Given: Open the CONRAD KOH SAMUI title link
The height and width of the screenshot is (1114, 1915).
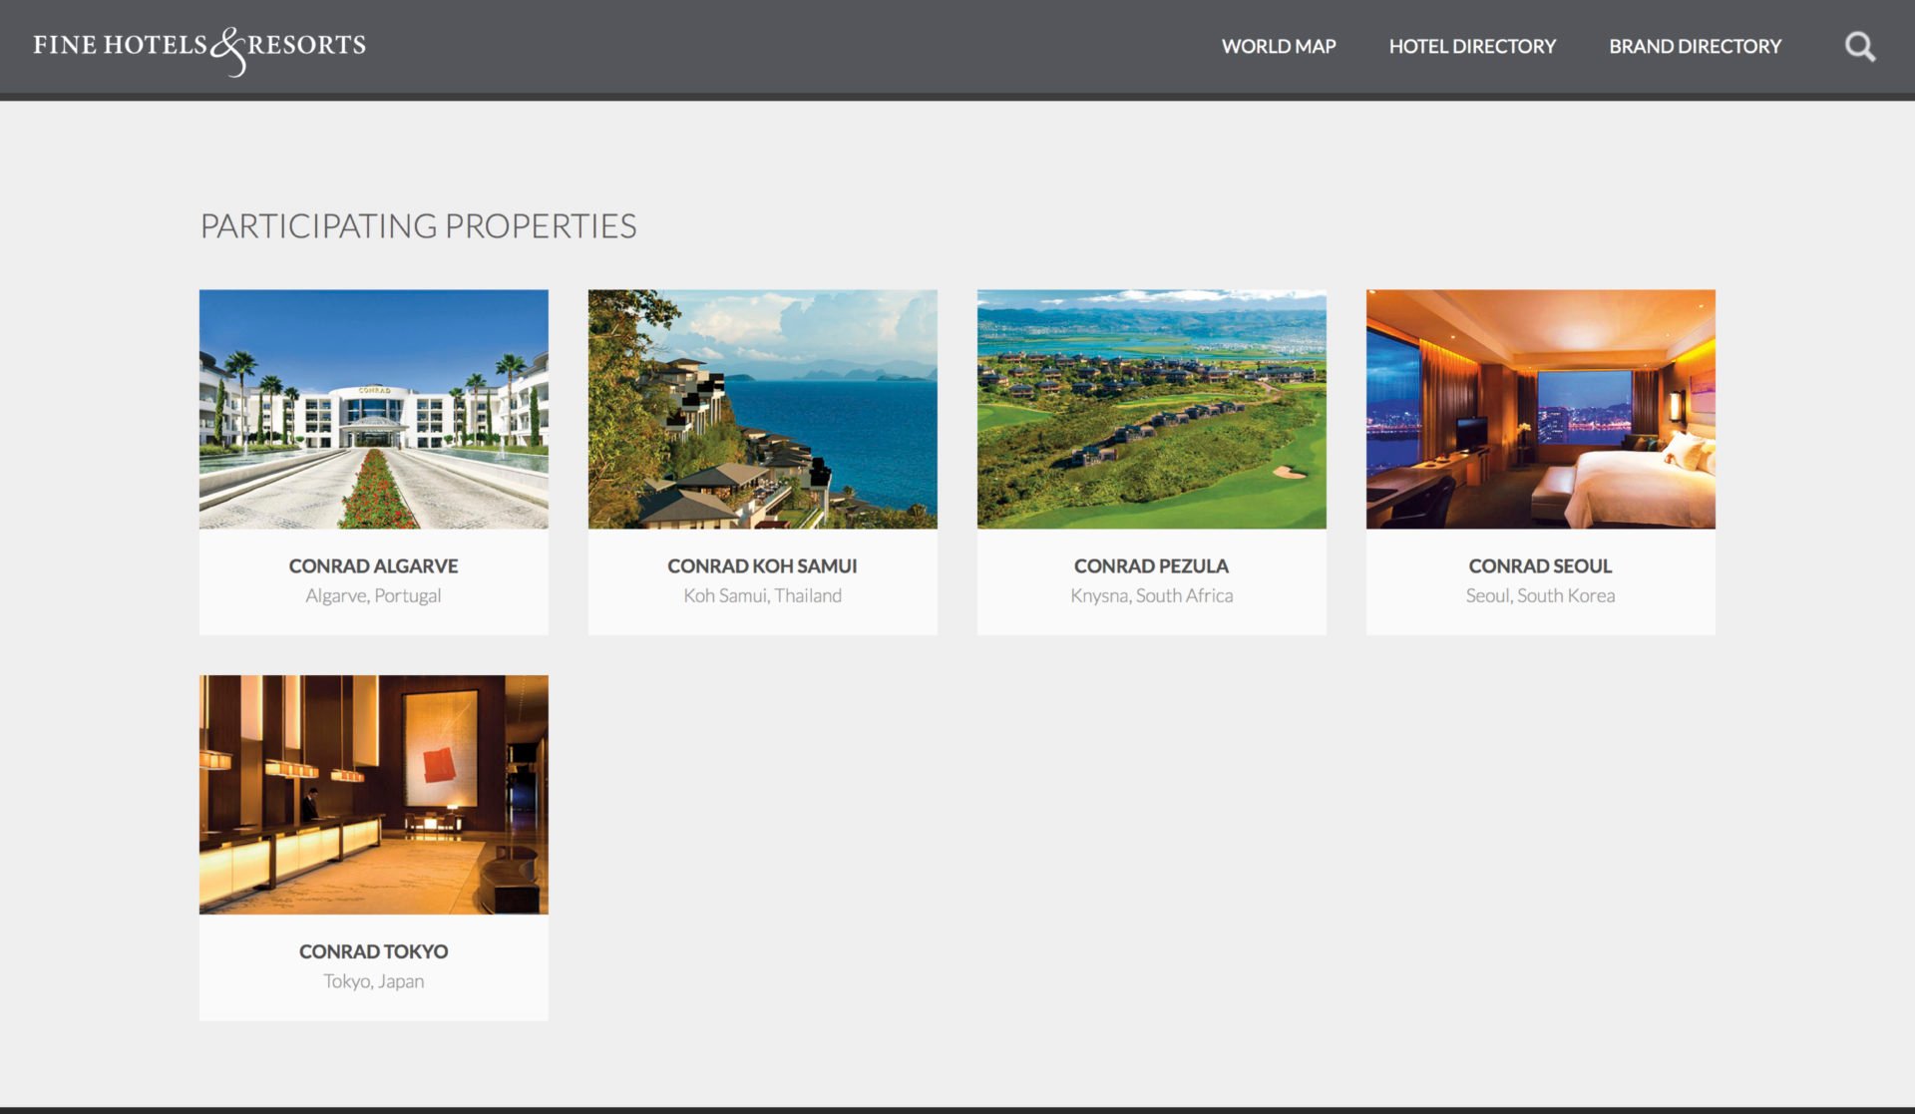Looking at the screenshot, I should [x=763, y=565].
